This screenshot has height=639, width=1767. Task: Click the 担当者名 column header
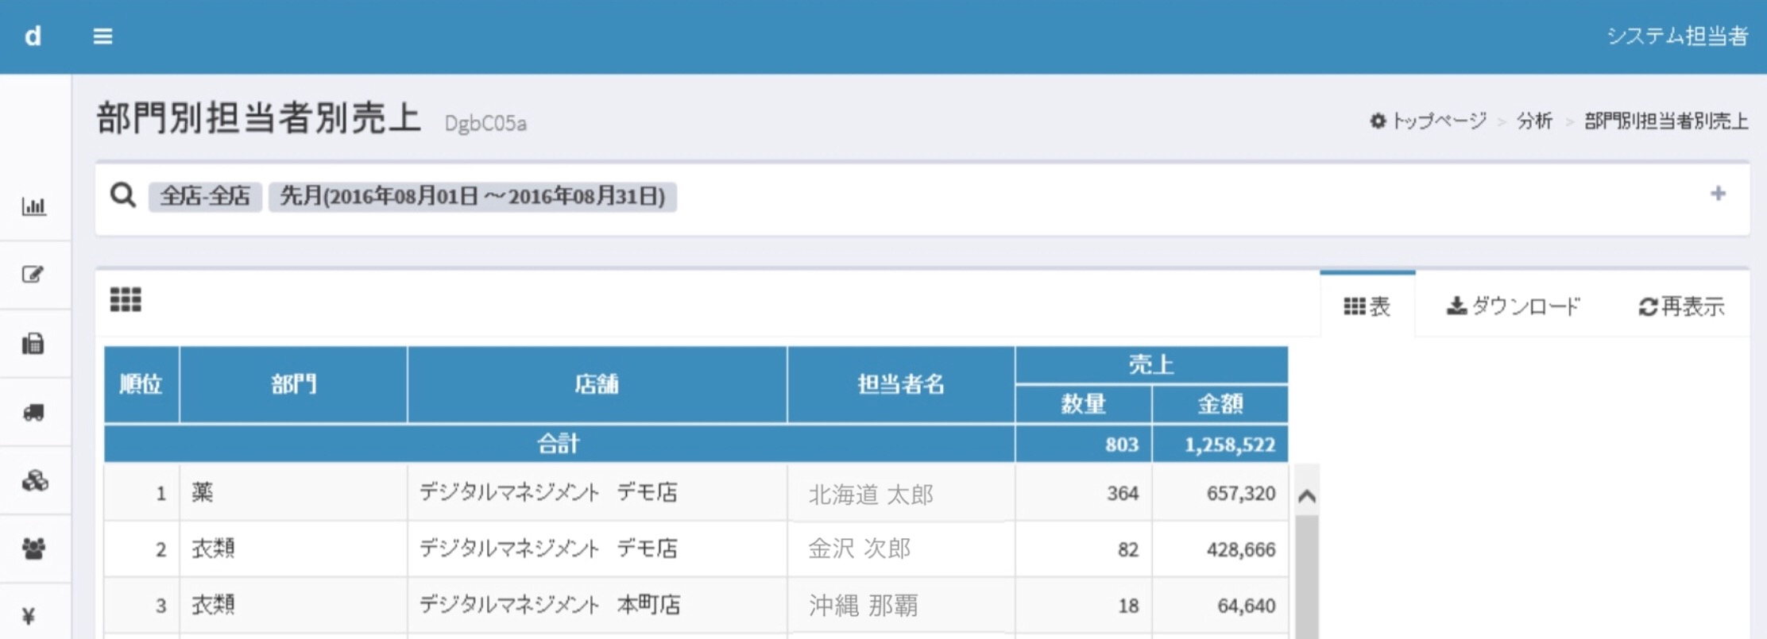coord(901,384)
